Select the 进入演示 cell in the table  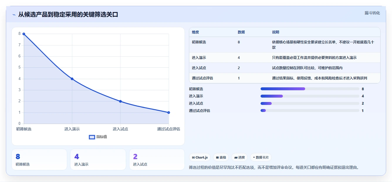tap(199, 58)
